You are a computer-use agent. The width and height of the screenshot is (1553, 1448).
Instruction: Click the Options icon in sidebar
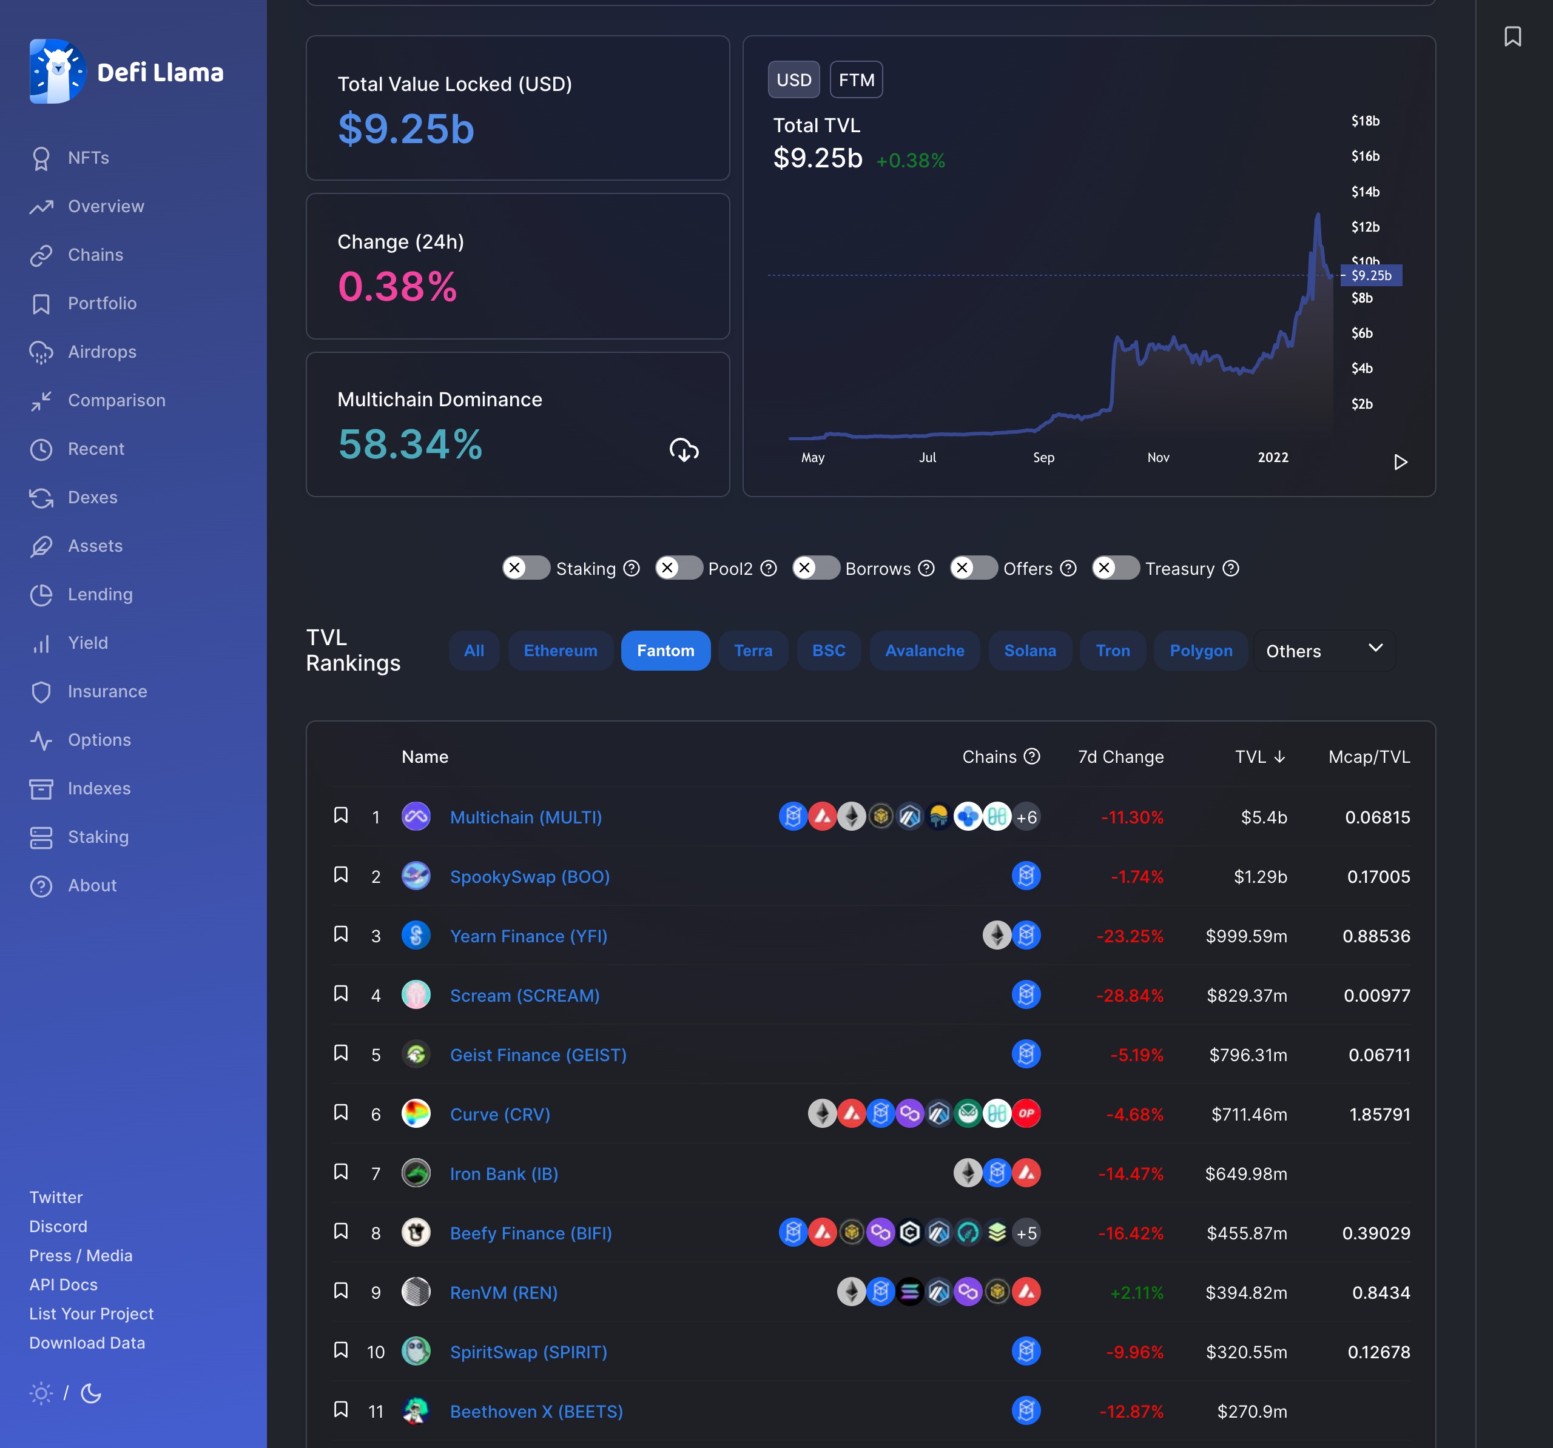[x=41, y=739]
